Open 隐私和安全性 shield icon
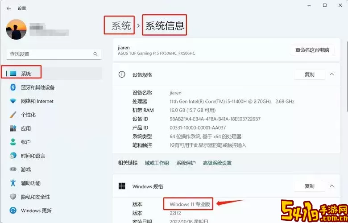 13,197
